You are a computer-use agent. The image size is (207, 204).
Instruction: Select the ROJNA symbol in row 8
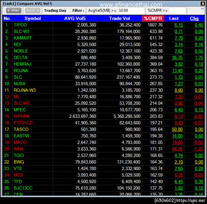(x=21, y=71)
